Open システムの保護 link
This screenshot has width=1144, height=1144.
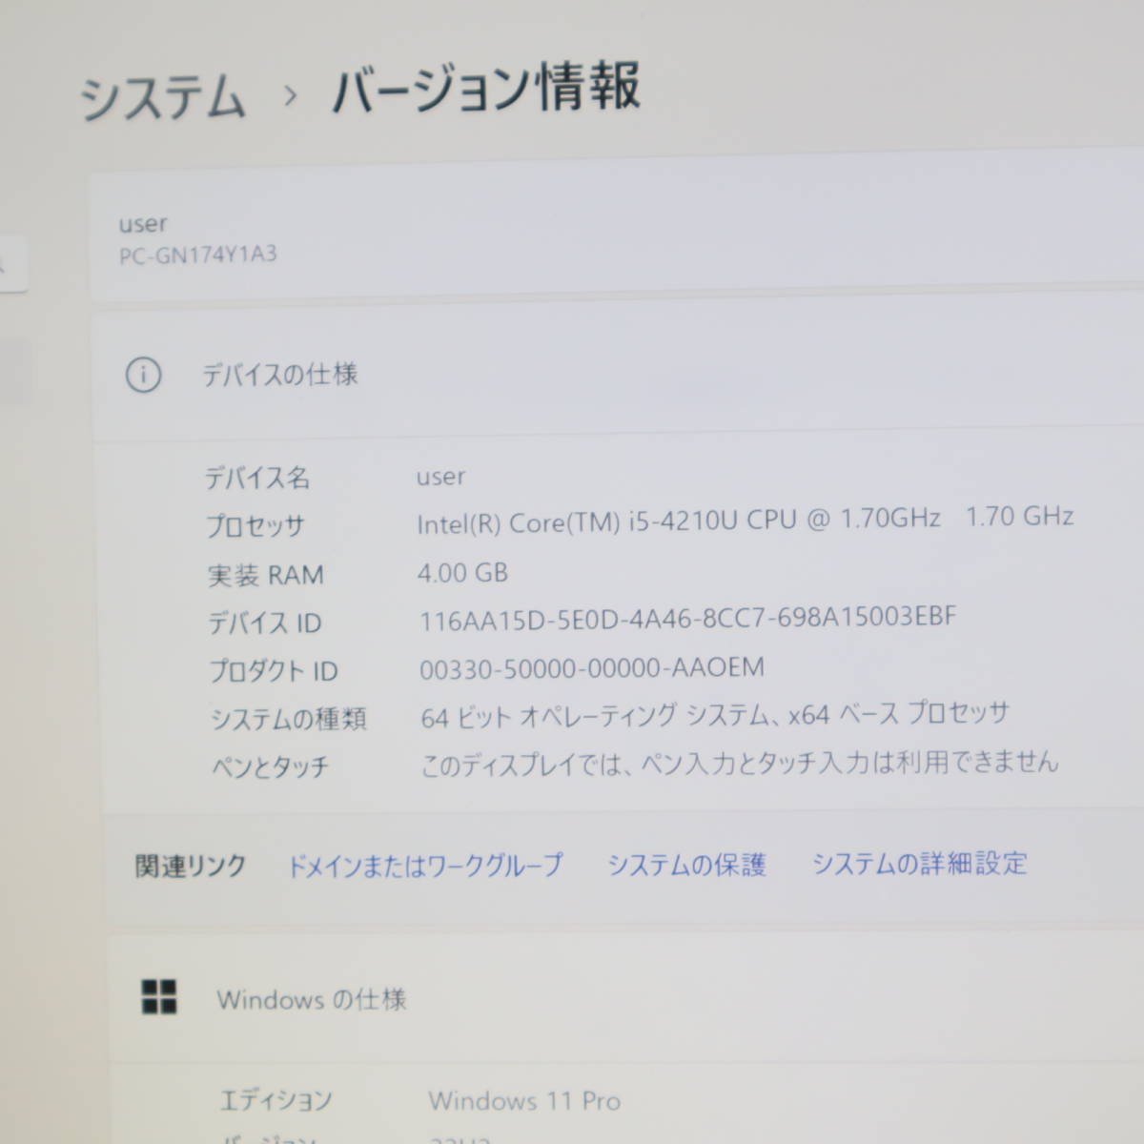[687, 865]
